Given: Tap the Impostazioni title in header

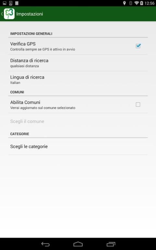Looking at the screenshot, I should point(30,14).
